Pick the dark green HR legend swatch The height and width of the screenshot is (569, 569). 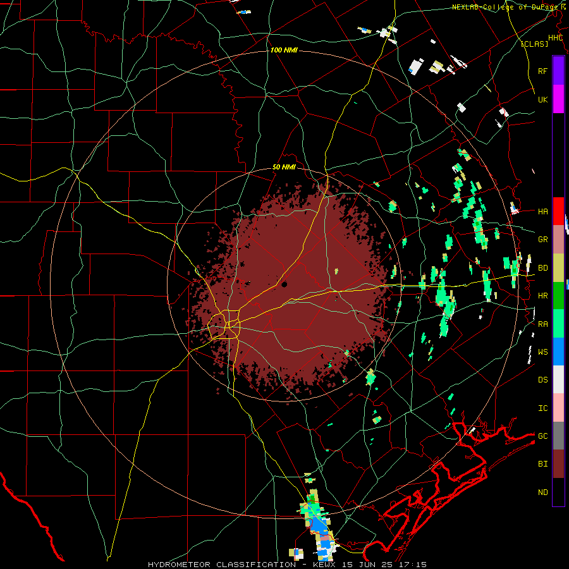click(558, 296)
